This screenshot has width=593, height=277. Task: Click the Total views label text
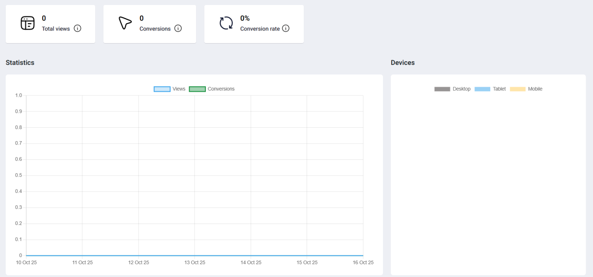click(56, 29)
